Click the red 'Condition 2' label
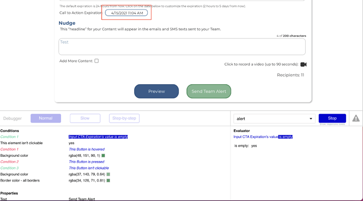The height and width of the screenshot is (201, 363). click(9, 162)
